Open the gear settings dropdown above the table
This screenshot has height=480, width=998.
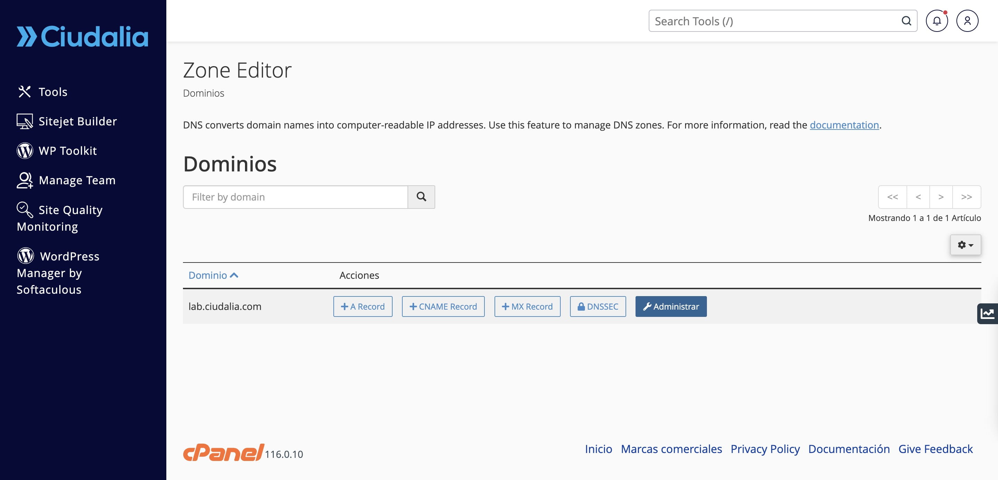point(965,245)
